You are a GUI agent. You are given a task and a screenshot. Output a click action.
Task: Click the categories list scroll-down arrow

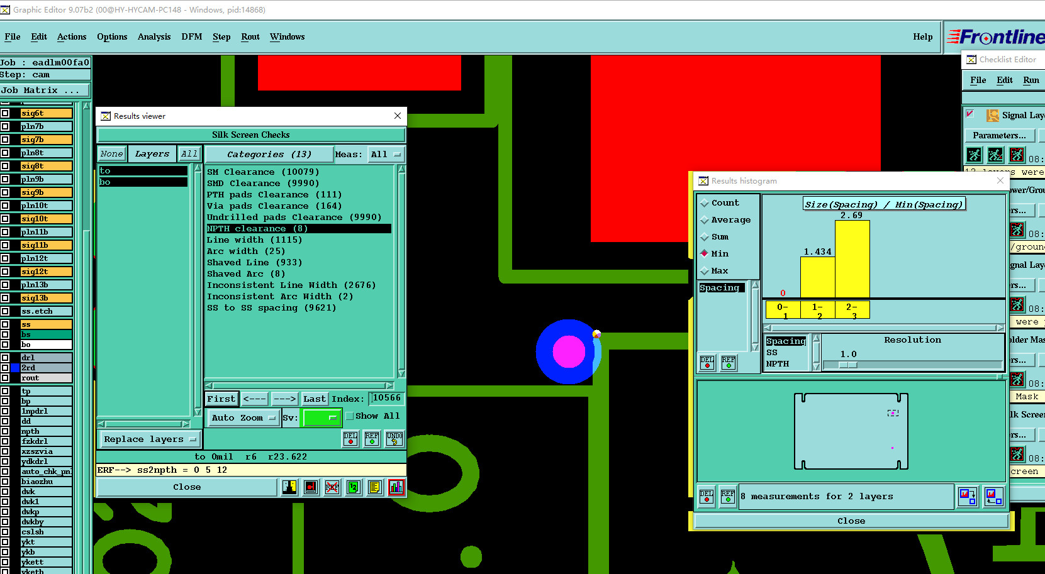click(x=401, y=374)
